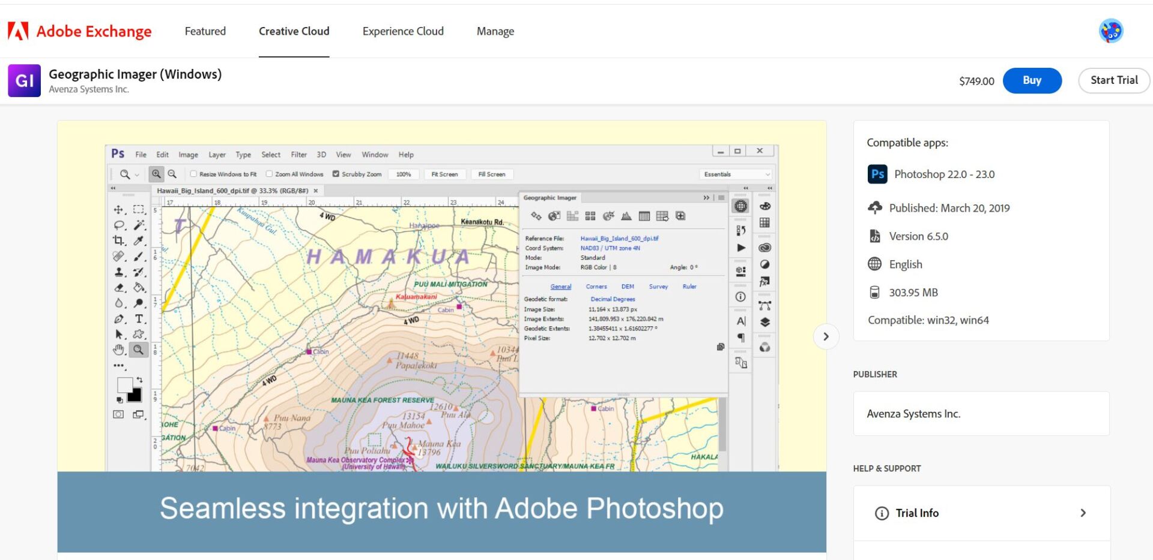The height and width of the screenshot is (560, 1153).
Task: Click the Adobe Exchange logo
Action: point(79,31)
